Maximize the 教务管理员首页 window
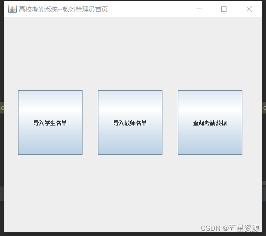This screenshot has height=236, width=266. tap(224, 9)
